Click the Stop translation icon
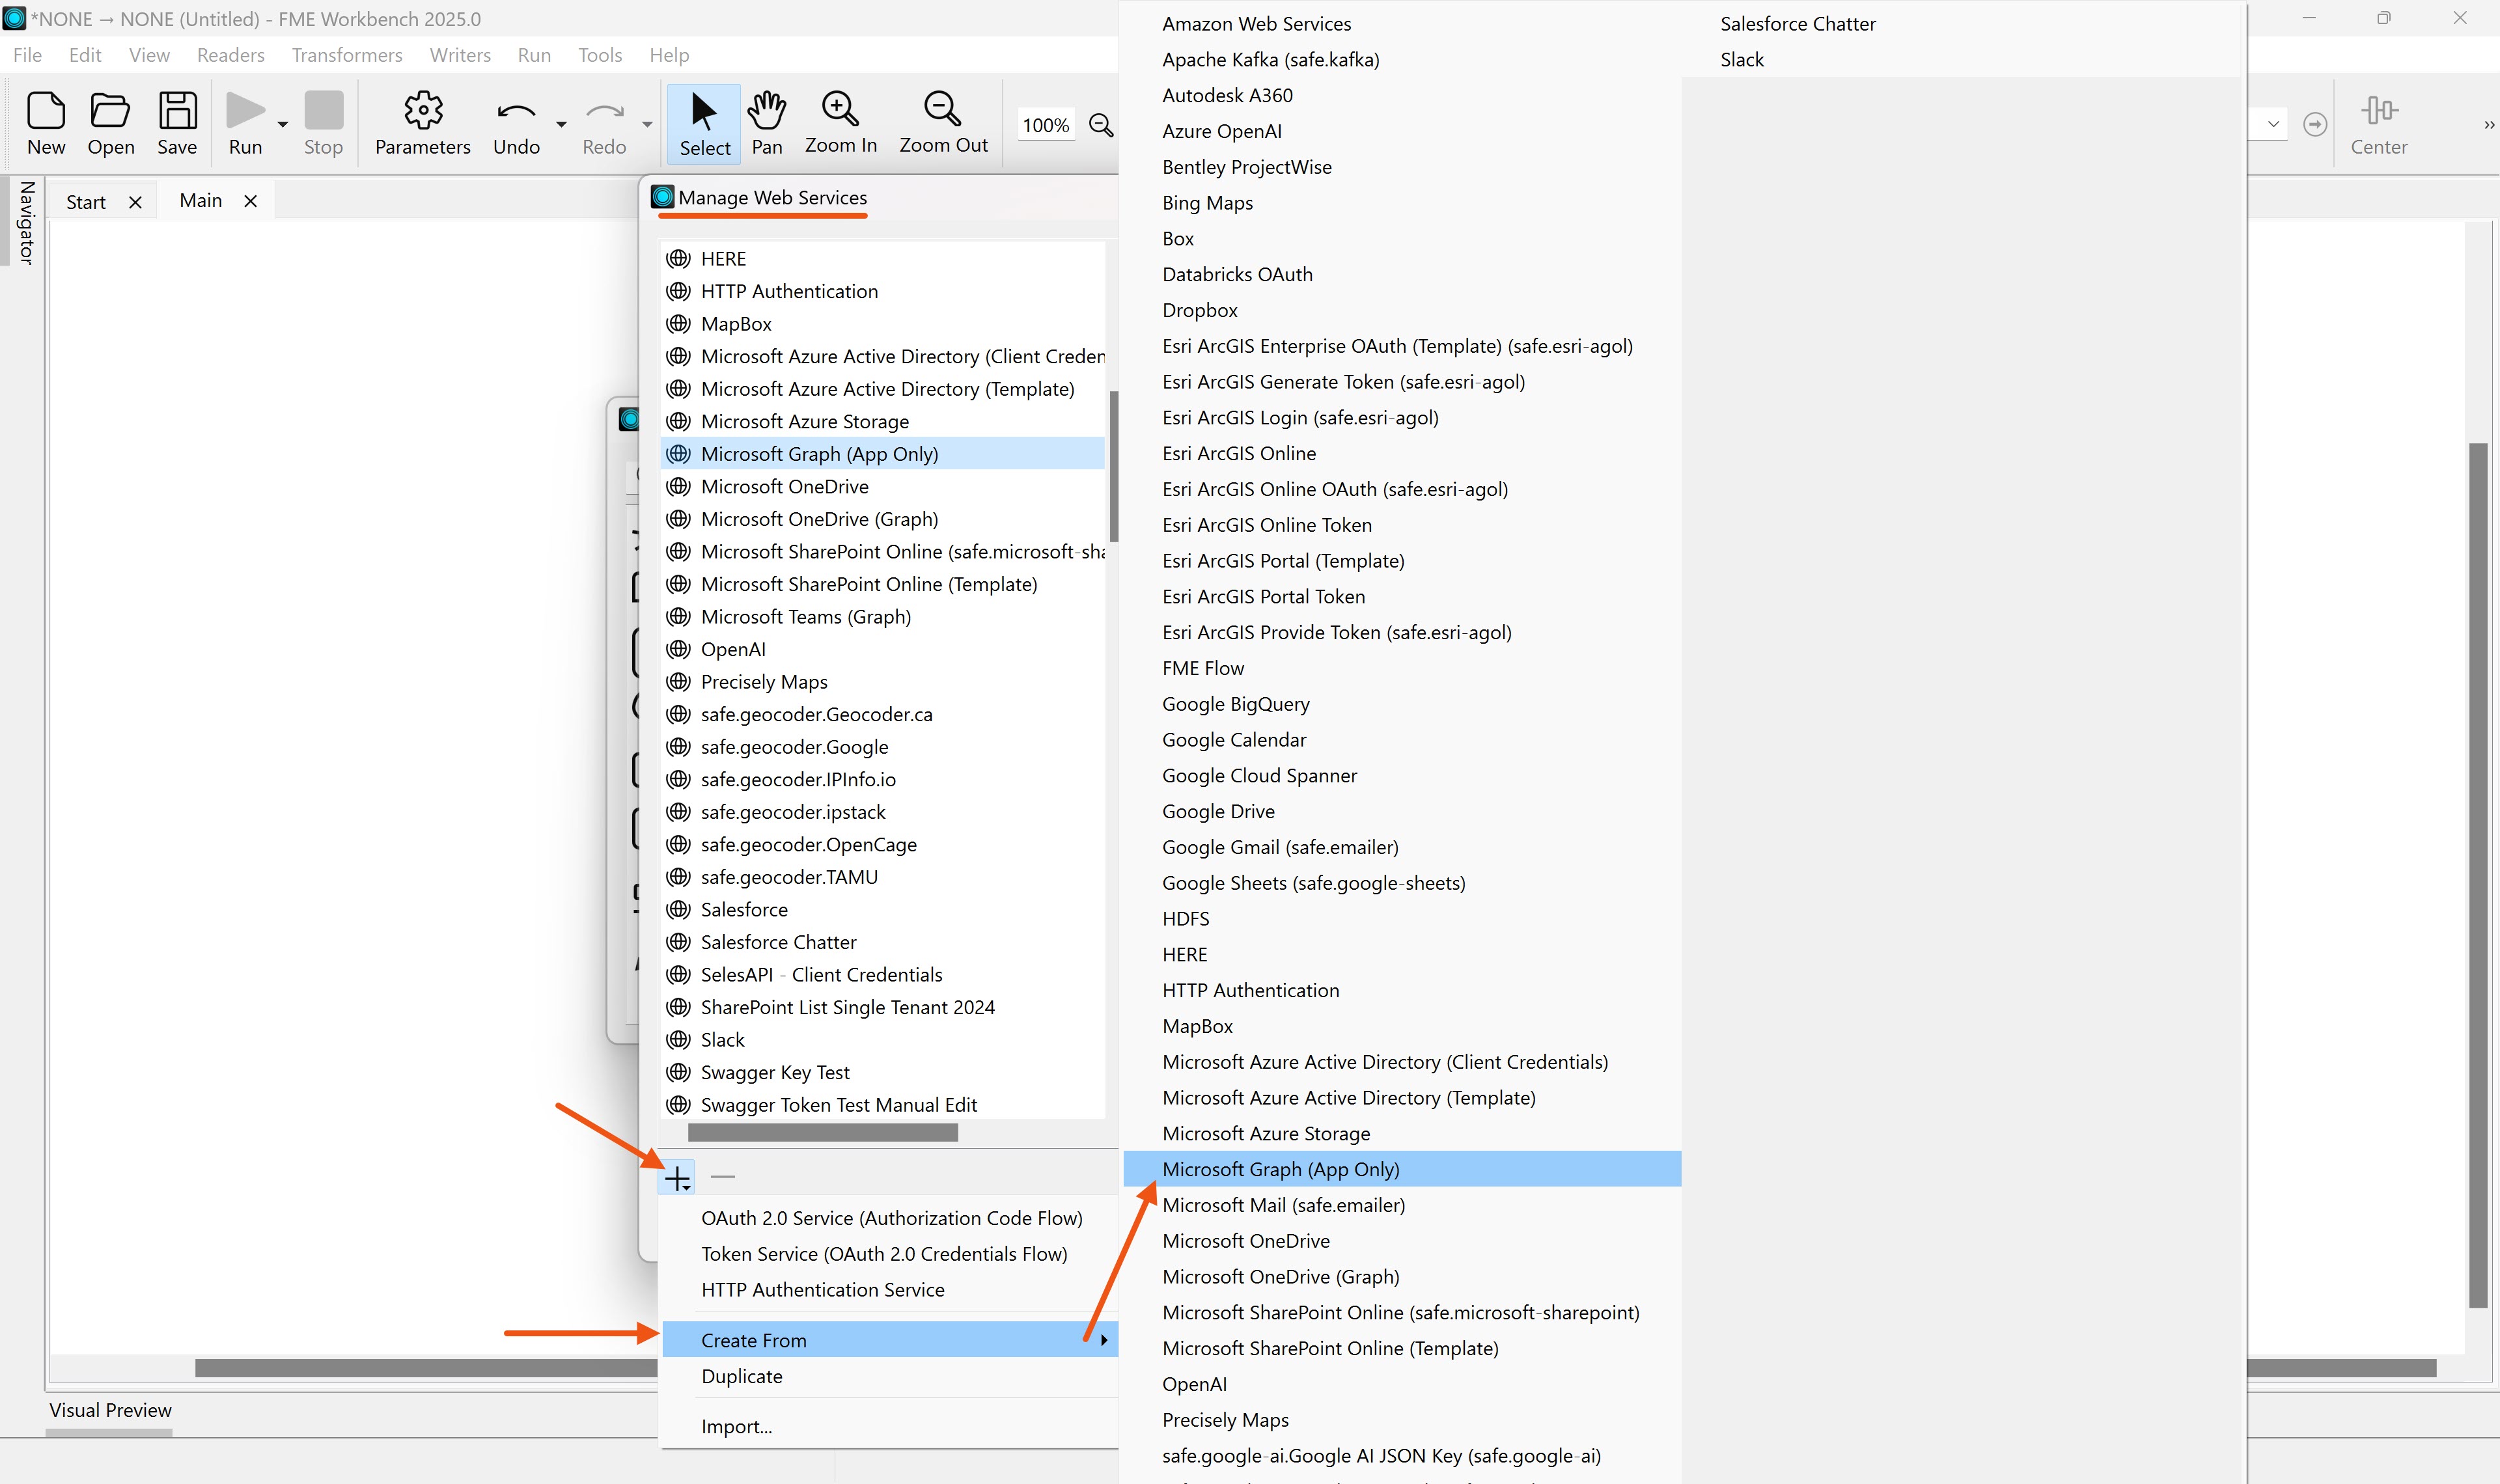Screen dimensions: 2500x1484 pyautogui.click(x=323, y=110)
